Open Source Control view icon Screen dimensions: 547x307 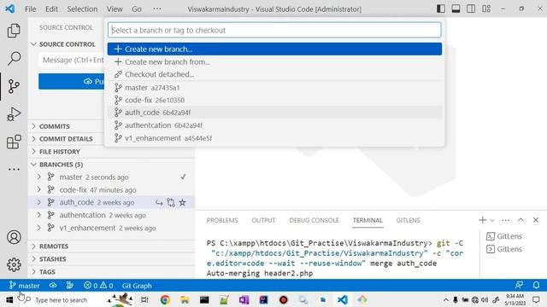click(x=14, y=86)
